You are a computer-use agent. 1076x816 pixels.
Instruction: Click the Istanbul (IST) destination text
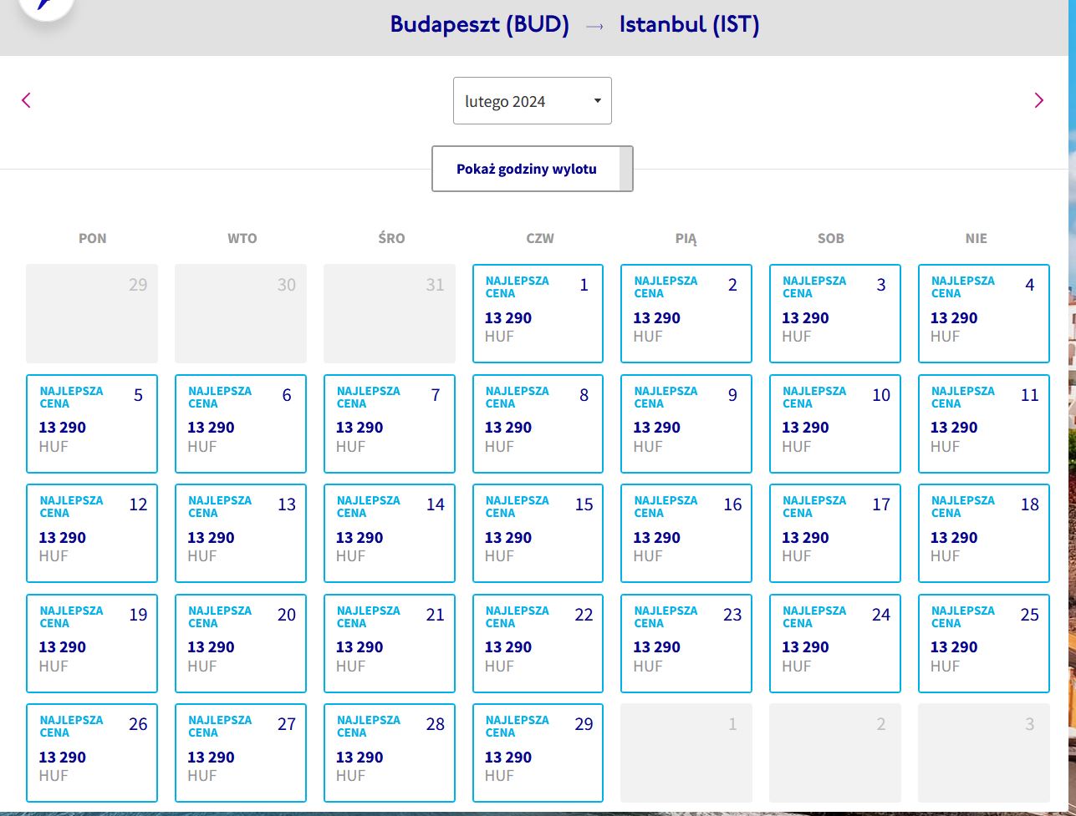(x=689, y=25)
